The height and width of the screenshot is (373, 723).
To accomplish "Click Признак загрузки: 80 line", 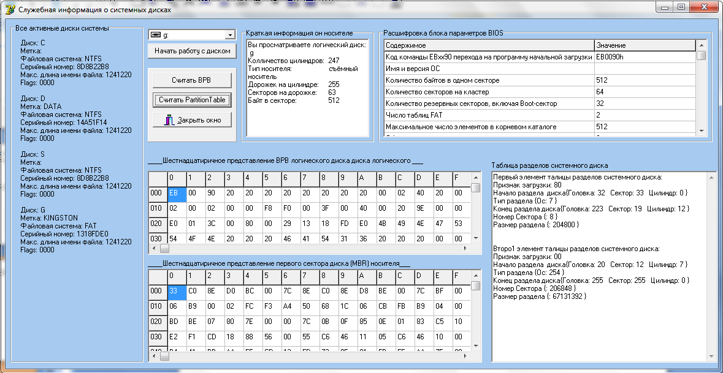I will [527, 184].
